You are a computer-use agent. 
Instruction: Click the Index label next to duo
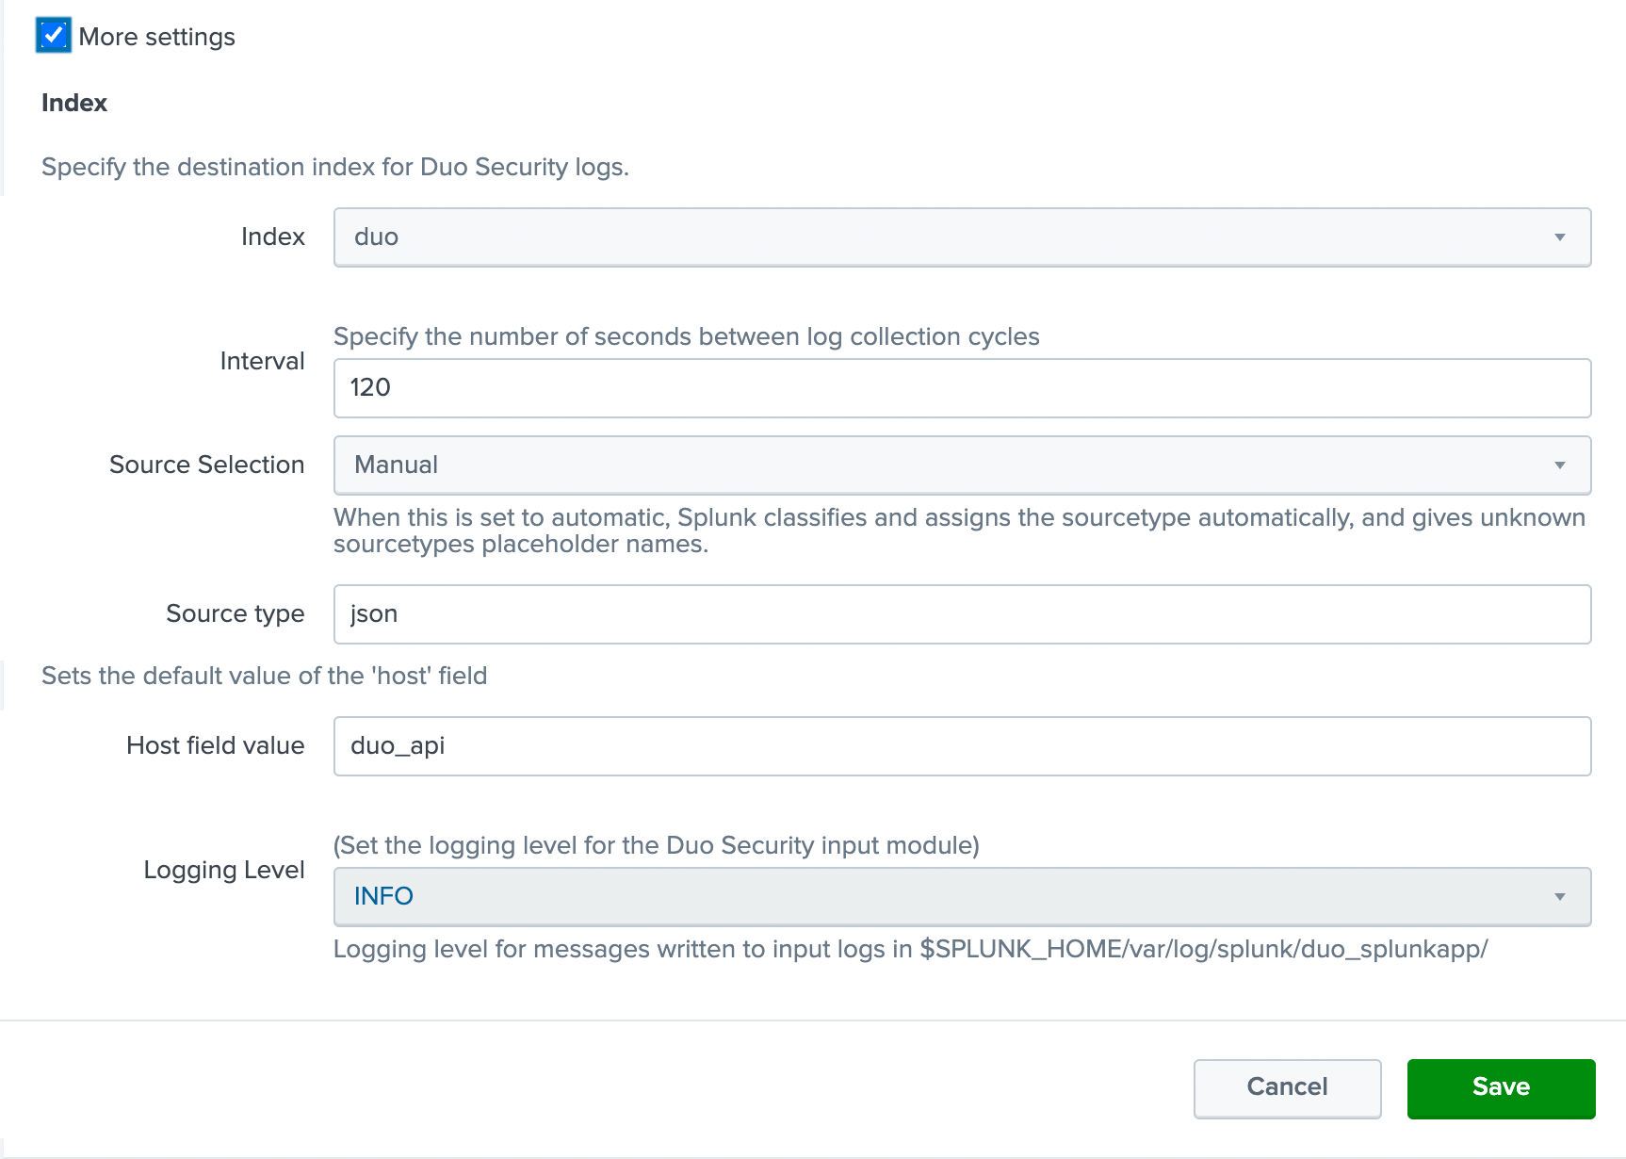click(273, 237)
